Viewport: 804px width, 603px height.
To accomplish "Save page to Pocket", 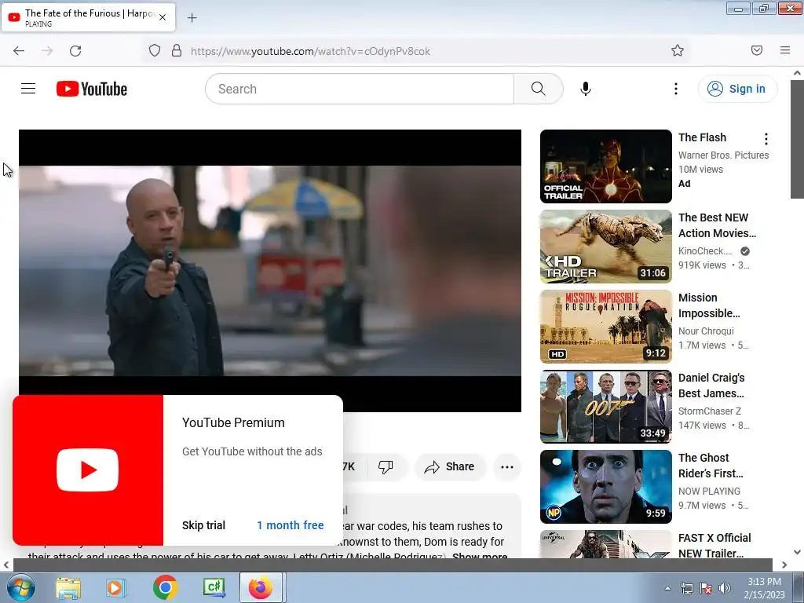I will (756, 50).
